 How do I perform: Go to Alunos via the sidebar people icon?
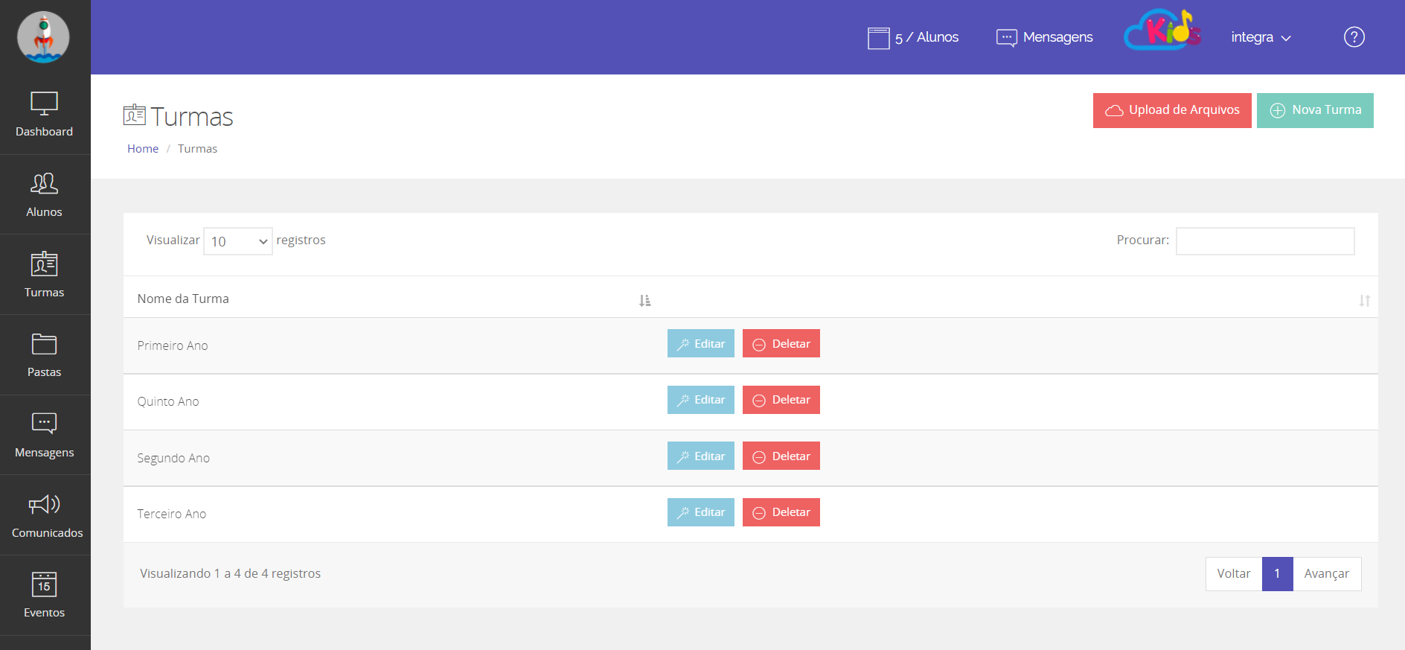[x=44, y=184]
